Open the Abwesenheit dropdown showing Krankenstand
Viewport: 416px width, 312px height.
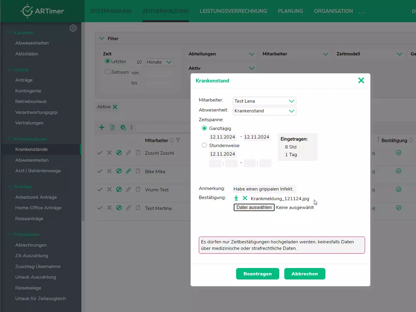pyautogui.click(x=265, y=111)
